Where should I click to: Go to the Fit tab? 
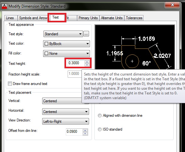71,18
